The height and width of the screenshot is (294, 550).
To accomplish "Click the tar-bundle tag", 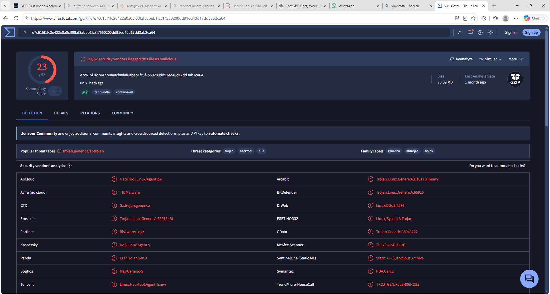I will click(102, 92).
